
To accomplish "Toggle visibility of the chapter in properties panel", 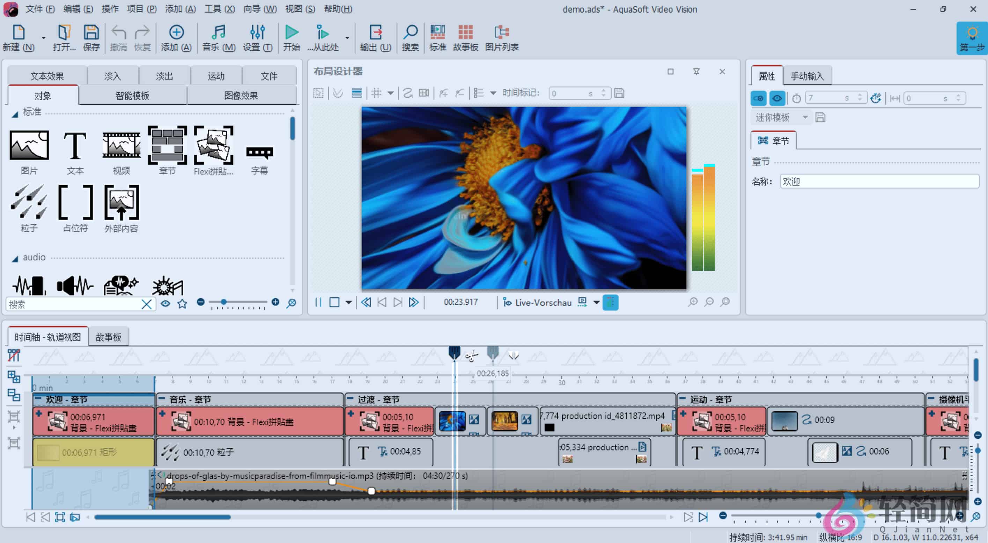I will [x=777, y=98].
